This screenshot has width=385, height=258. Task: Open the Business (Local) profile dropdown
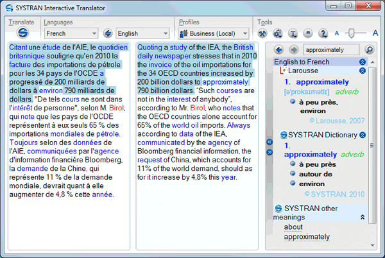[214, 33]
